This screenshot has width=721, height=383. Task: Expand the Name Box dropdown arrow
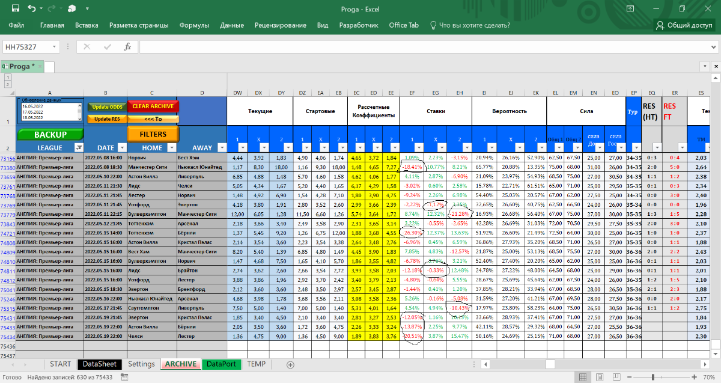[55, 47]
